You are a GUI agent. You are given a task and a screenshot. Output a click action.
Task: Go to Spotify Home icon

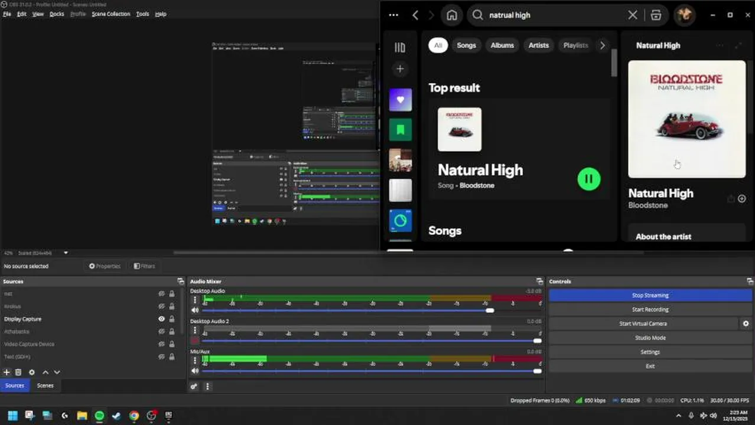(x=452, y=15)
